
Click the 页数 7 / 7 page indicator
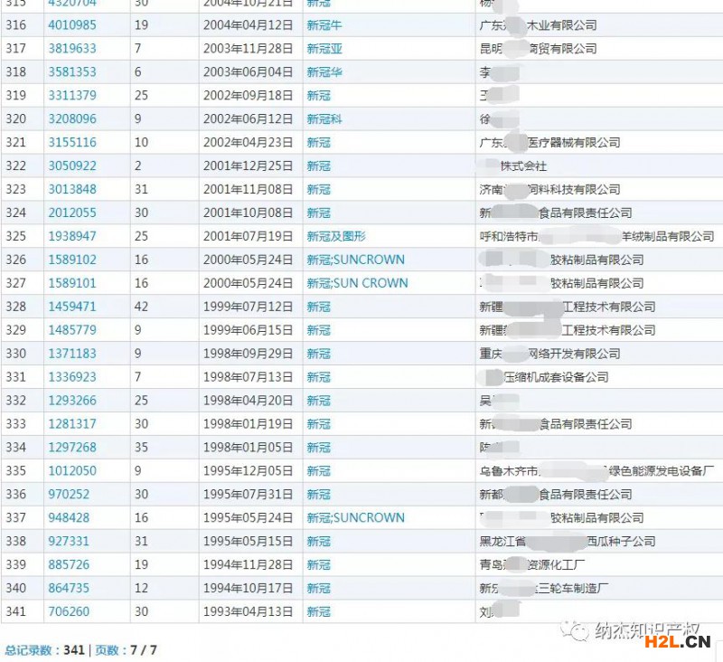click(x=127, y=650)
